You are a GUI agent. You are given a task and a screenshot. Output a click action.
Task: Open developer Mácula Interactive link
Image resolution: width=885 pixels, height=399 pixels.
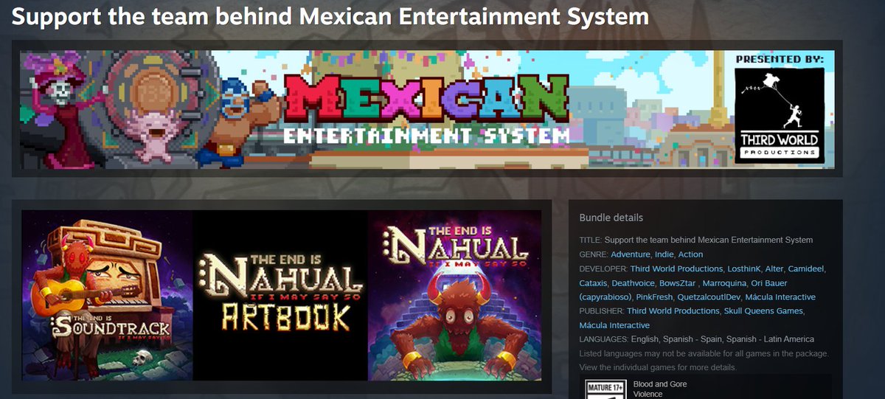781,297
